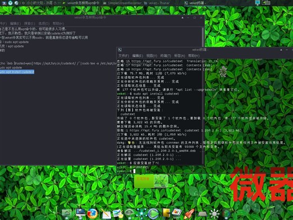Open the picture paint dock icon
The width and height of the screenshot is (293, 220).
(x=118, y=214)
